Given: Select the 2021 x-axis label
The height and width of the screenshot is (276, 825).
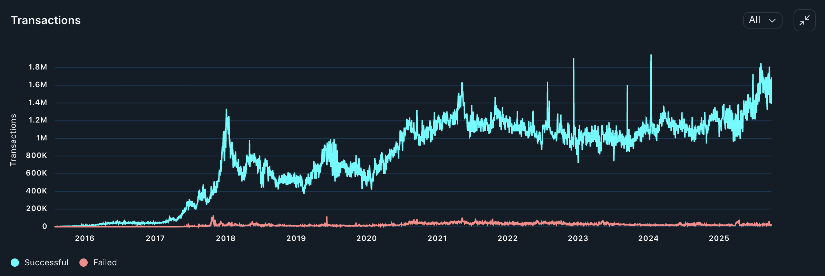Looking at the screenshot, I should (x=437, y=238).
